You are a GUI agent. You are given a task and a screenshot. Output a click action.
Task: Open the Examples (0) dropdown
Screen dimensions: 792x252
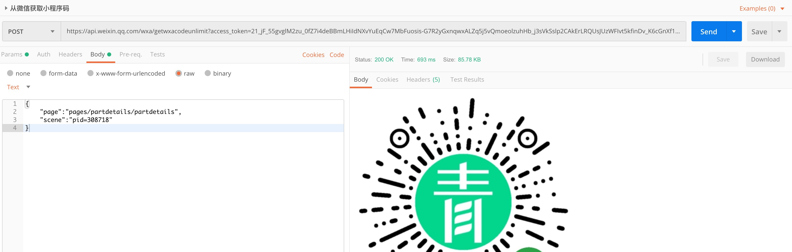762,9
